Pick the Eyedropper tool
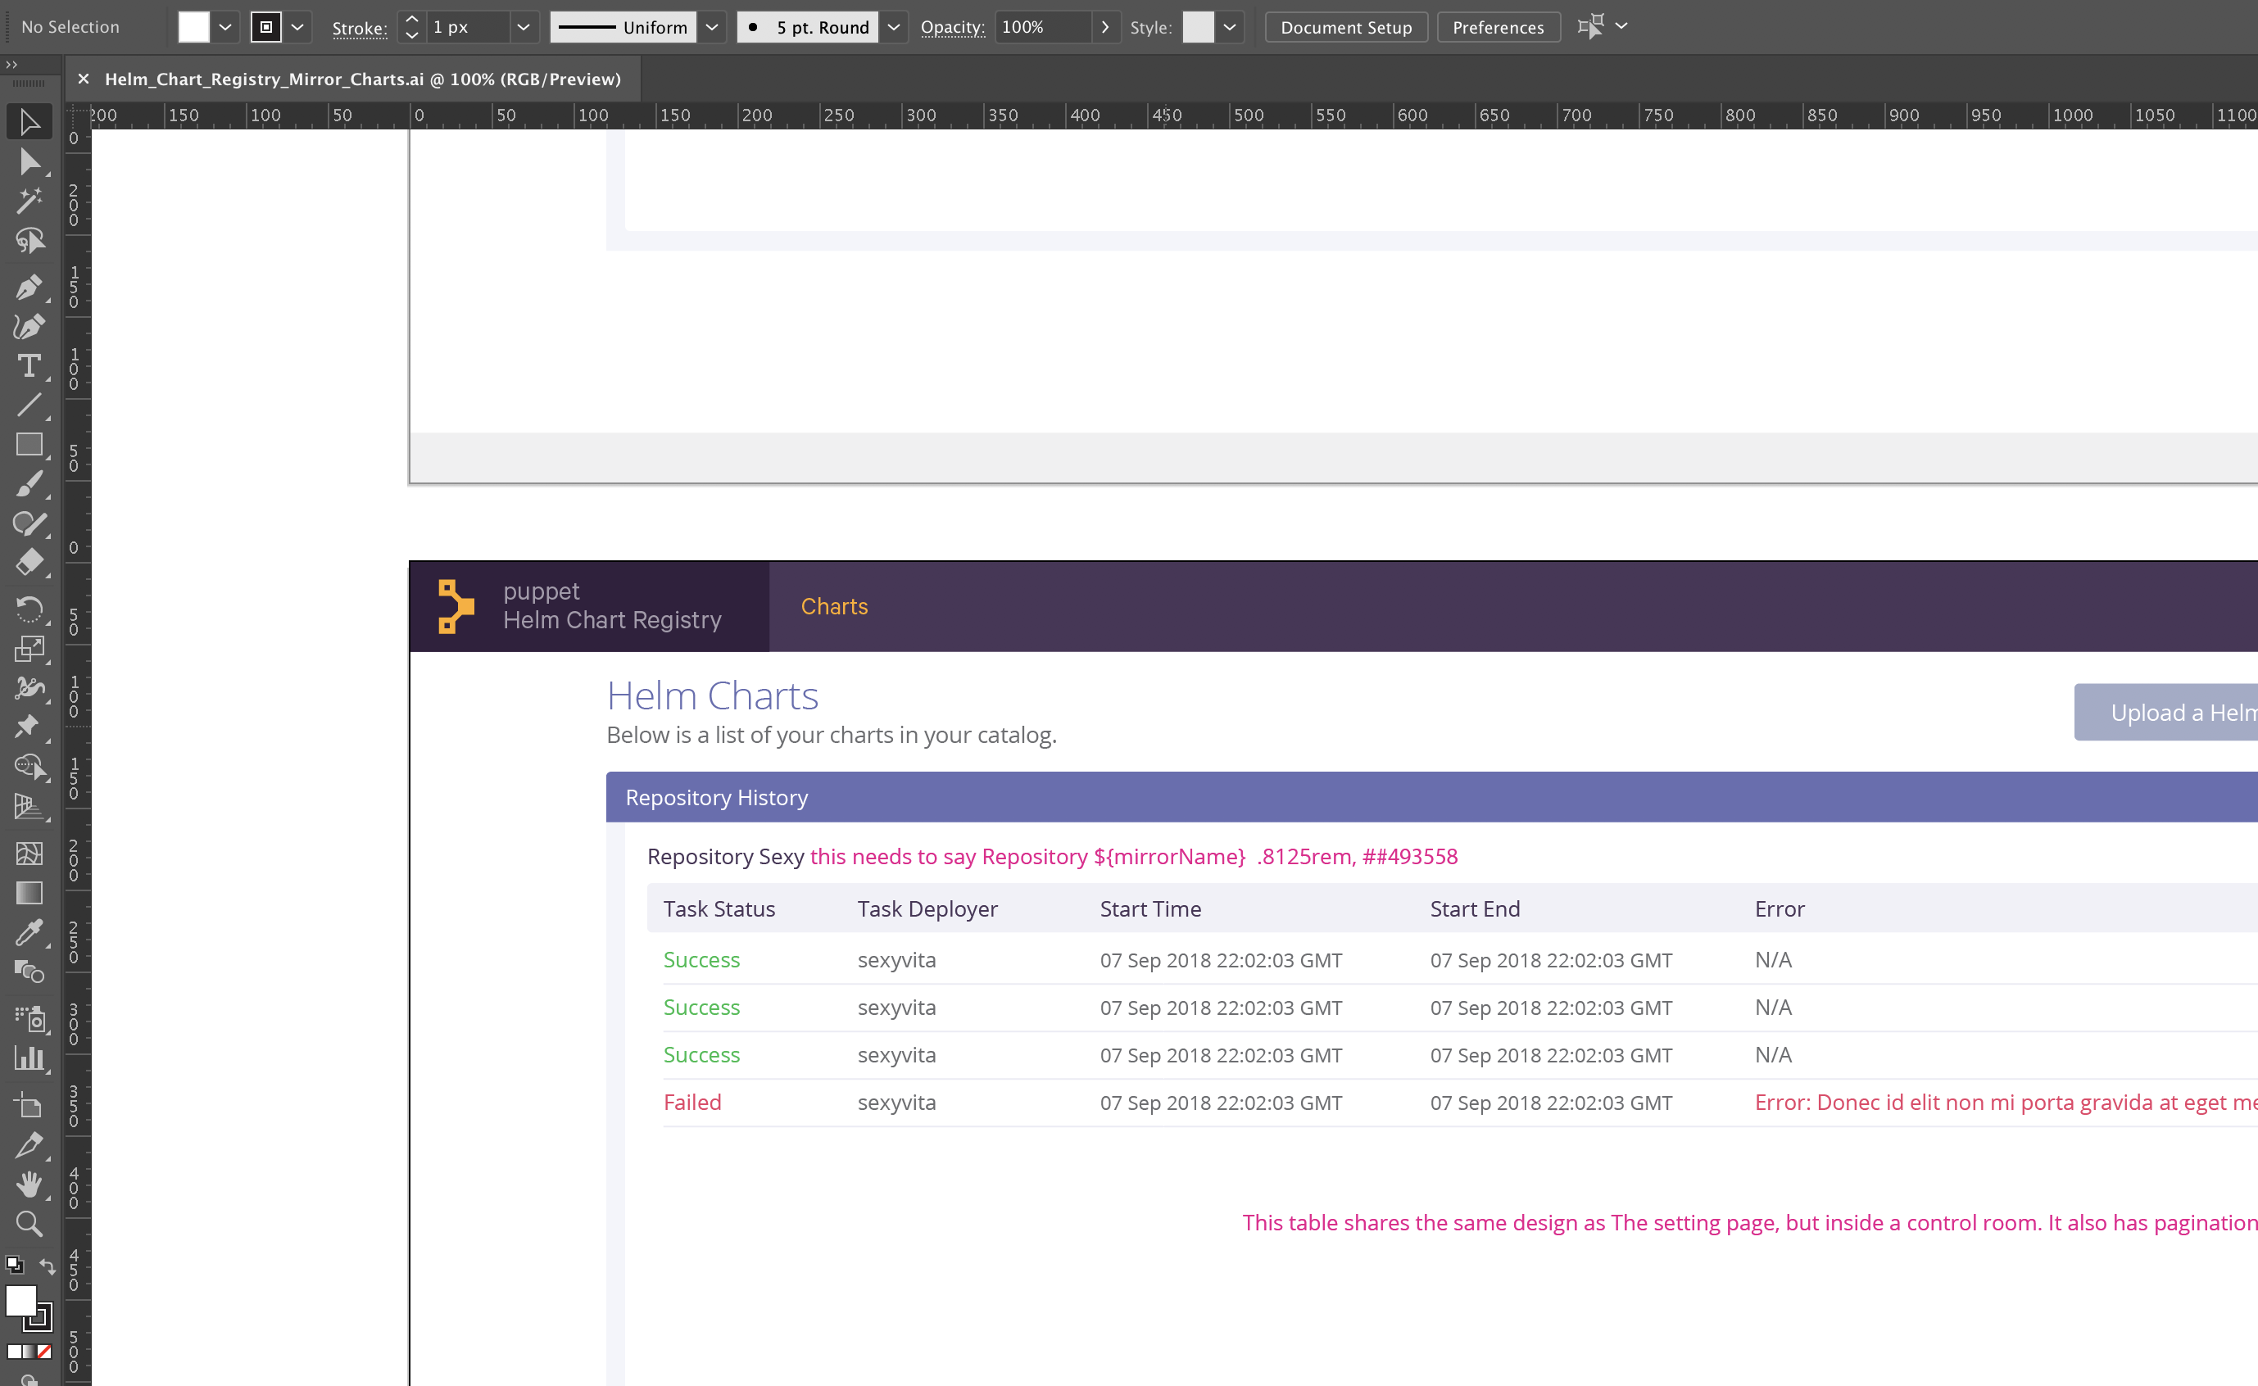Screen dimensions: 2258x1386 coord(30,933)
